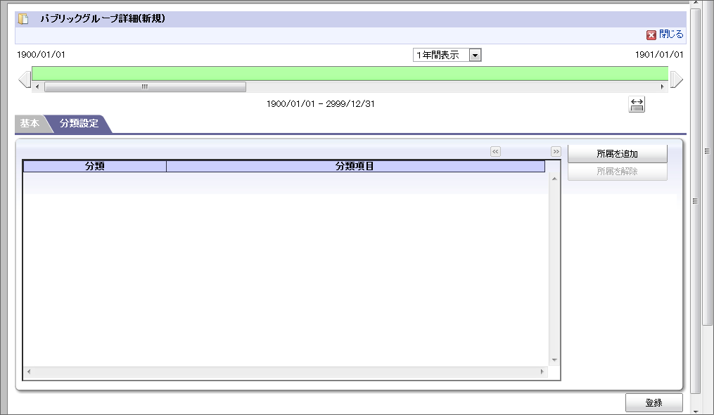Switch to the 基本 tab
Screen dimensions: 714x415
pyautogui.click(x=30, y=124)
